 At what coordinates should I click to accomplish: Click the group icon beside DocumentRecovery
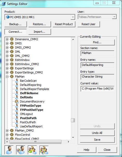17,101
